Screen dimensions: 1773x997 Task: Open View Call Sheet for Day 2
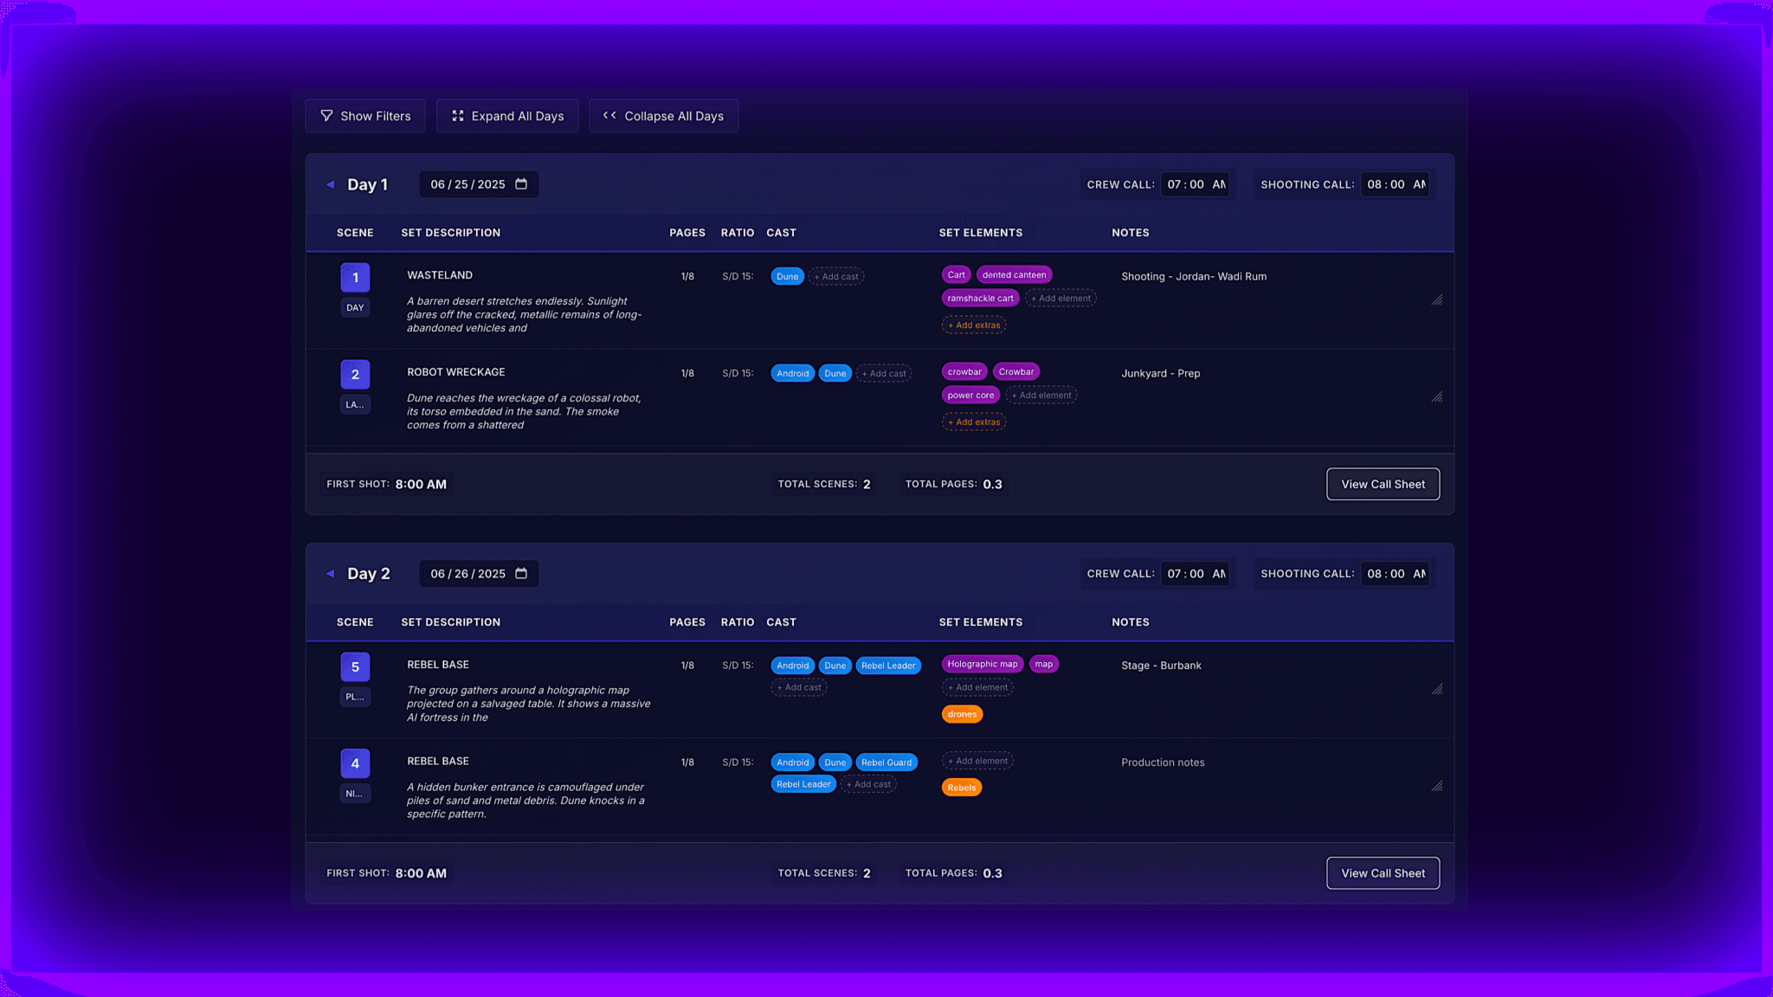pos(1383,872)
